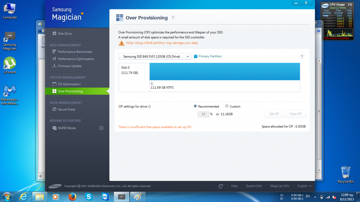Click the Intel logo on CPU Usage gadget
Image resolution: width=360 pixels, height=202 pixels.
[x=325, y=6]
